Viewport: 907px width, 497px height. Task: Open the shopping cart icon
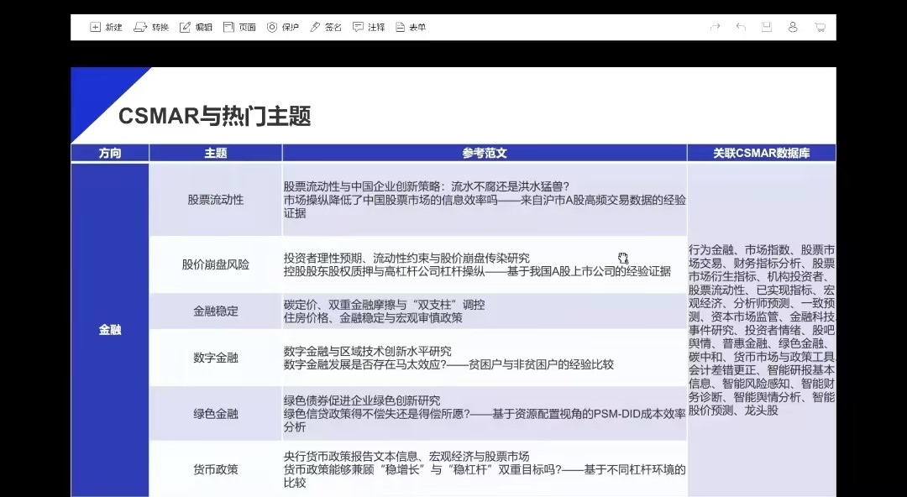point(819,27)
